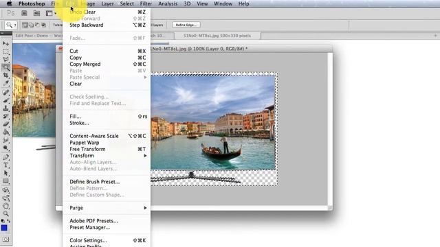Launch Mini Bridge from application bar

tap(36, 13)
